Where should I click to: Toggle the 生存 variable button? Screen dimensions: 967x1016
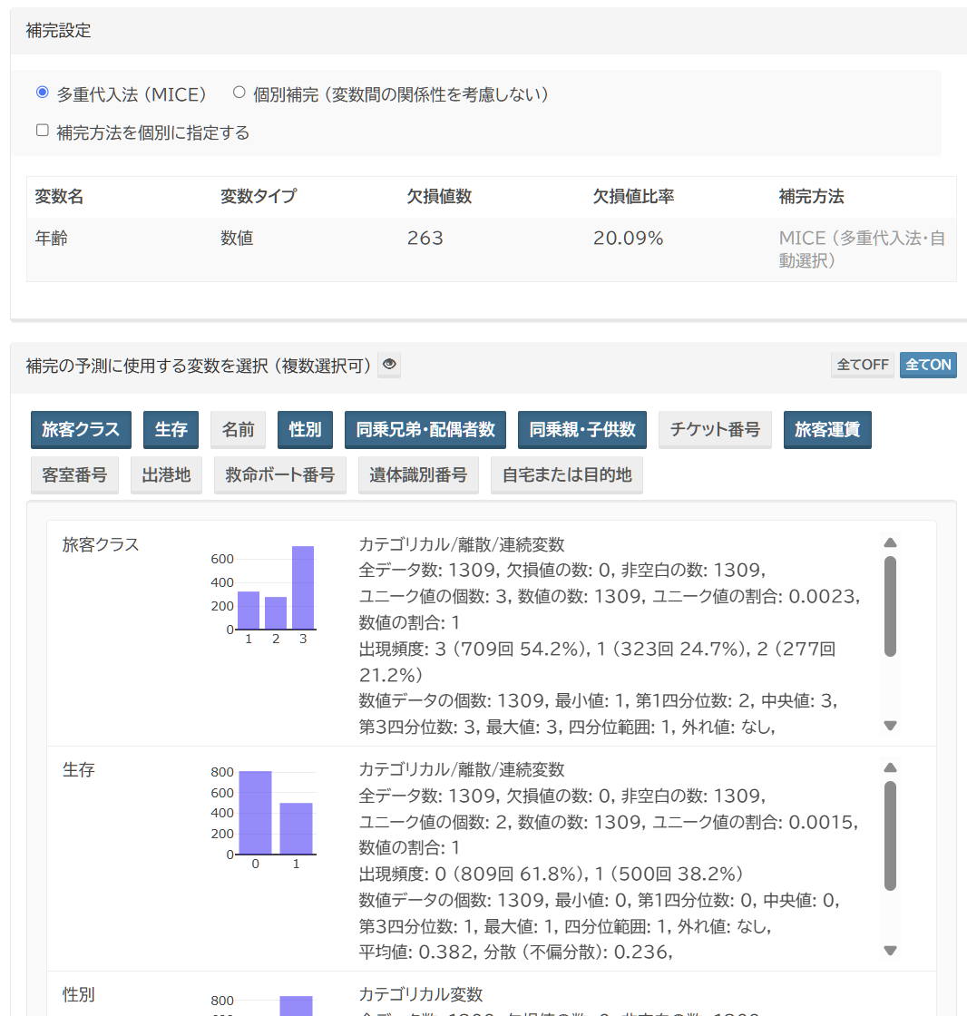click(171, 430)
